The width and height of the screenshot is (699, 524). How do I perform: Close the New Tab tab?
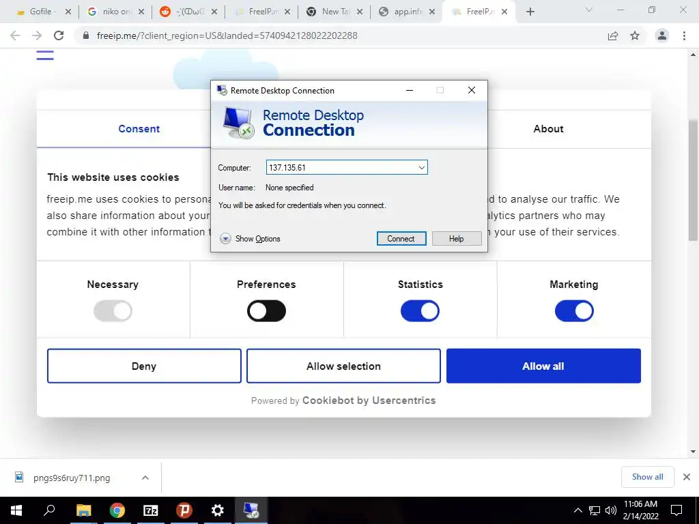point(360,12)
